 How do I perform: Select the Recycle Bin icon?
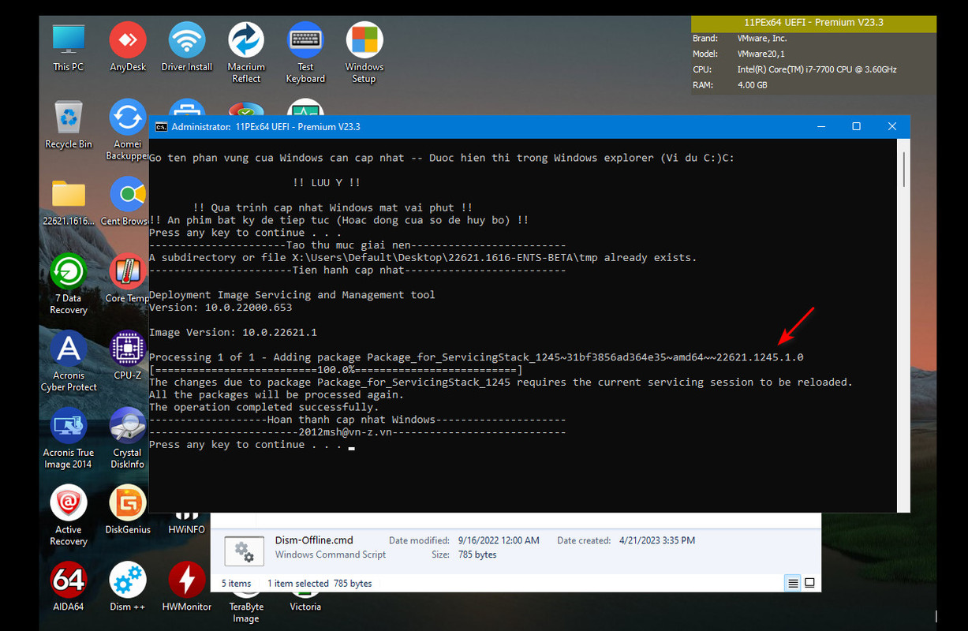click(x=69, y=125)
